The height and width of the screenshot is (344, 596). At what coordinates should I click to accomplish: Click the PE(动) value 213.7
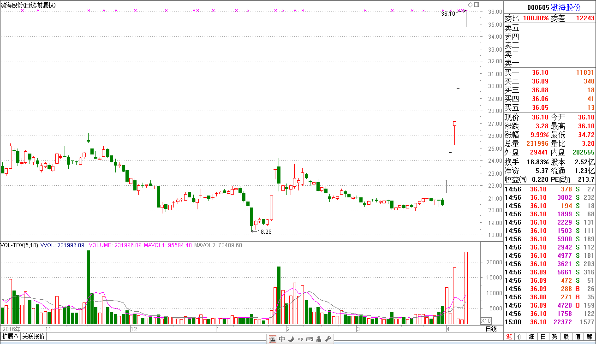586,179
